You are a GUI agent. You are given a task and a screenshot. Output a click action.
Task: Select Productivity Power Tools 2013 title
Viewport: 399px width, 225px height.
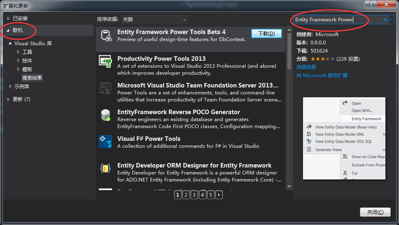(x=161, y=59)
